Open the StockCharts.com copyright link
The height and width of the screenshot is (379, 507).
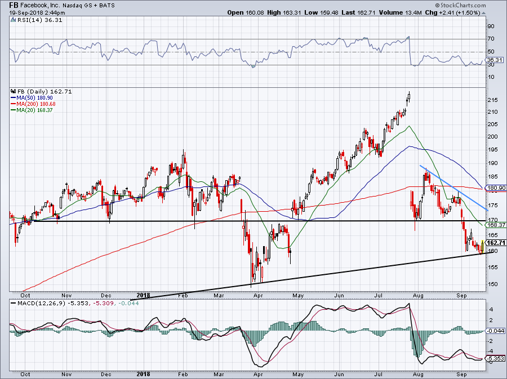[460, 5]
